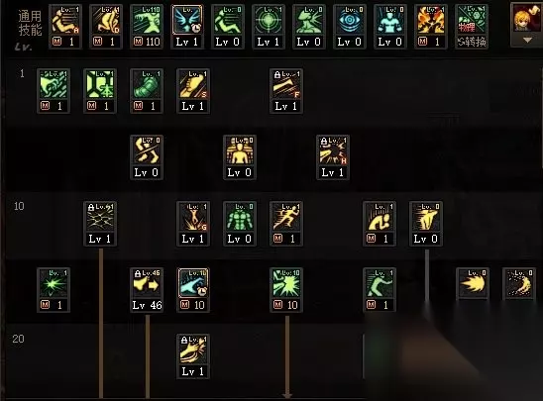Click the locked skill marked with H
This screenshot has width=543, height=401.
click(333, 157)
